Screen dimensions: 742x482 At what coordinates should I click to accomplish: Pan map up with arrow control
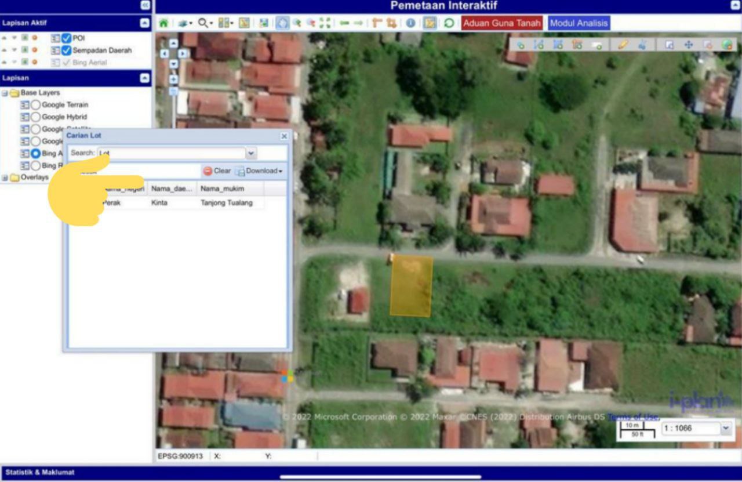click(x=173, y=44)
